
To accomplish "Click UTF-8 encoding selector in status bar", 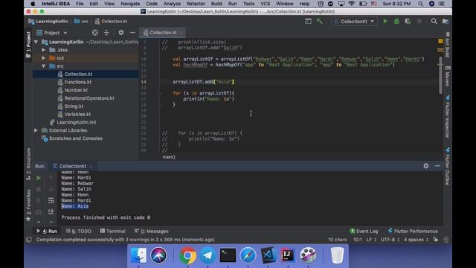I will 390,240.
